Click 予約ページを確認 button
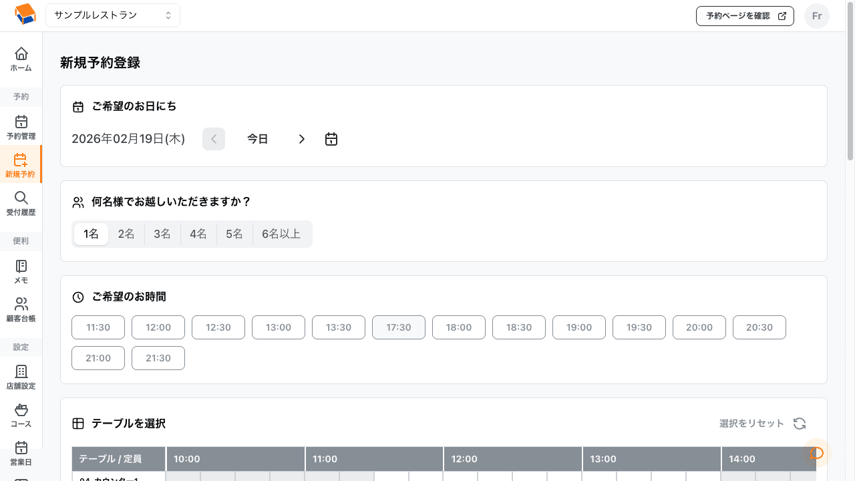Image resolution: width=855 pixels, height=481 pixels. [x=745, y=16]
